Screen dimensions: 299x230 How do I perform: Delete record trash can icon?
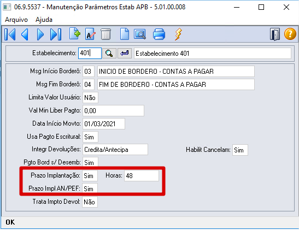coord(105,34)
